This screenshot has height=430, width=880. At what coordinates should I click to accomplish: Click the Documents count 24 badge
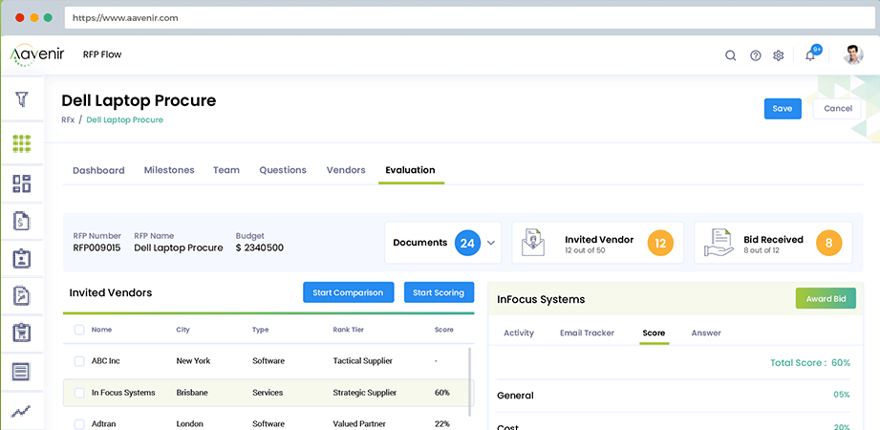(x=467, y=243)
